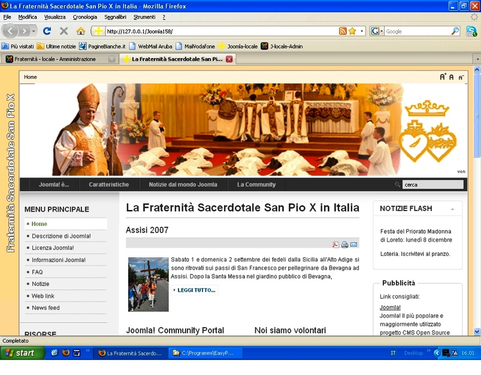Open the address bar history dropdown
Image resolution: width=481 pixels, height=375 pixels.
pyautogui.click(x=362, y=31)
